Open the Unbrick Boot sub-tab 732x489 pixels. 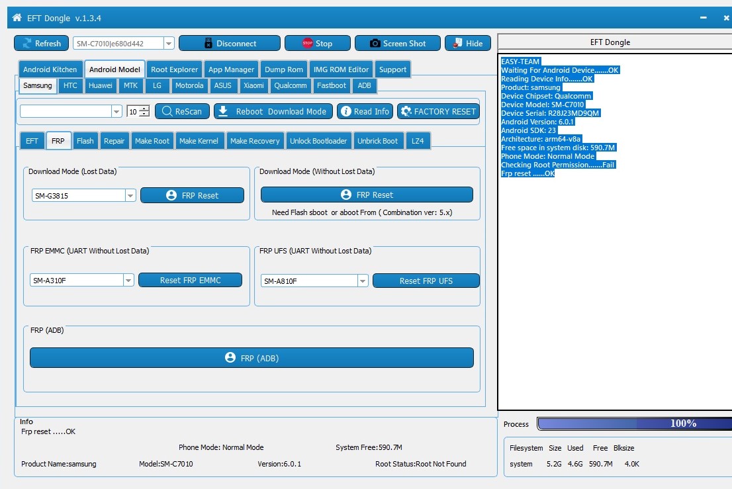pos(378,141)
